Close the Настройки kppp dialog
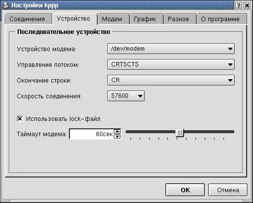Viewport: 253px width, 203px height. [x=247, y=5]
